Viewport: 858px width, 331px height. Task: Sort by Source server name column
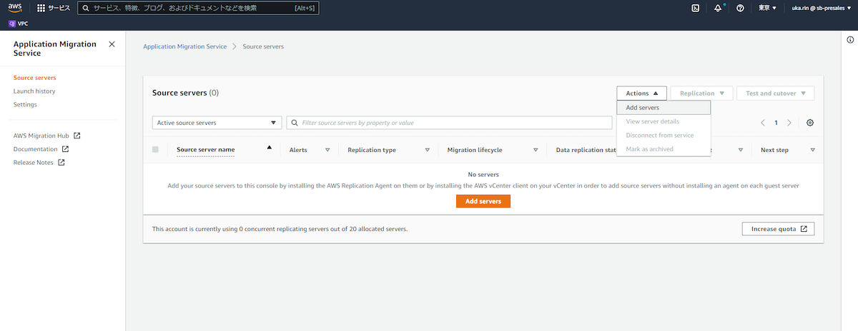point(206,150)
